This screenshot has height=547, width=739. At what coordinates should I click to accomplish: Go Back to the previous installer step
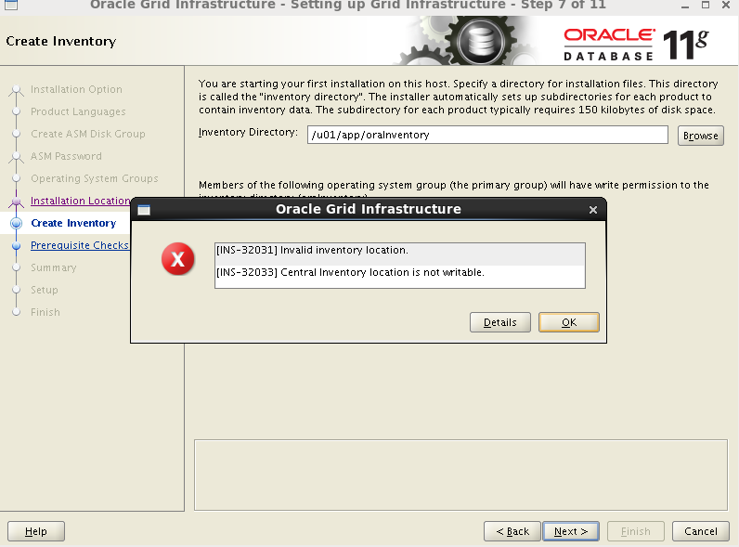tap(512, 531)
